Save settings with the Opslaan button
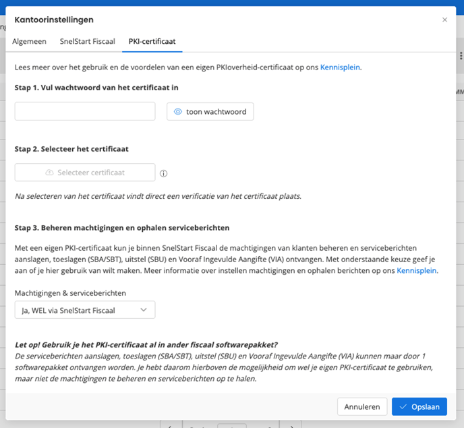 tap(419, 406)
